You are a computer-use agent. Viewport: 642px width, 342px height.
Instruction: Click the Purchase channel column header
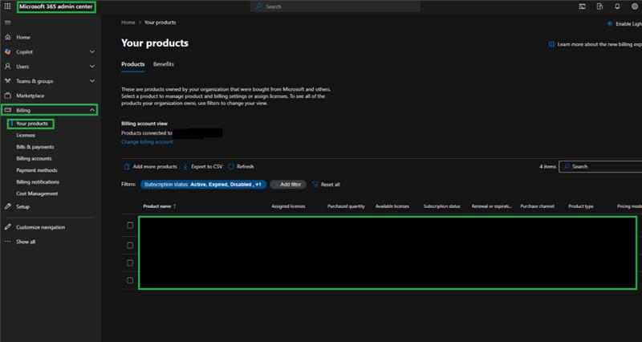pos(537,206)
